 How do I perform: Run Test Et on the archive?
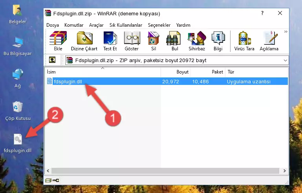(110, 41)
